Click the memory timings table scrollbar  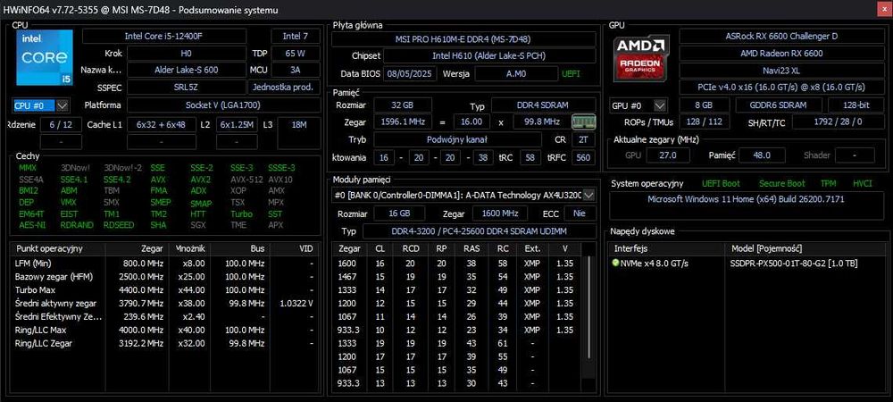pyautogui.click(x=589, y=307)
